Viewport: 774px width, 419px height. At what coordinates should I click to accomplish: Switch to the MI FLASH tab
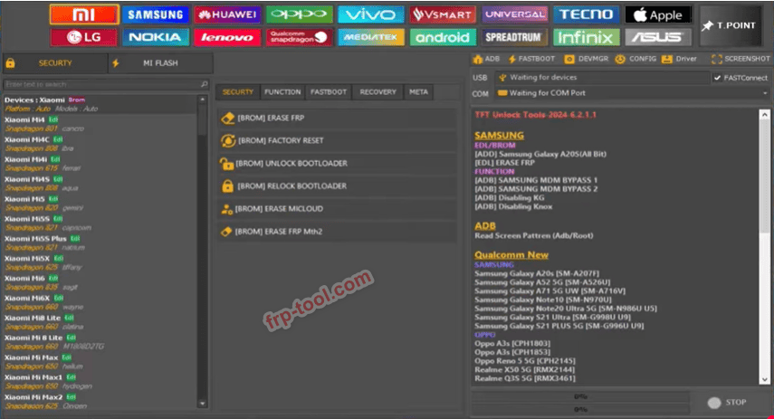coord(160,63)
